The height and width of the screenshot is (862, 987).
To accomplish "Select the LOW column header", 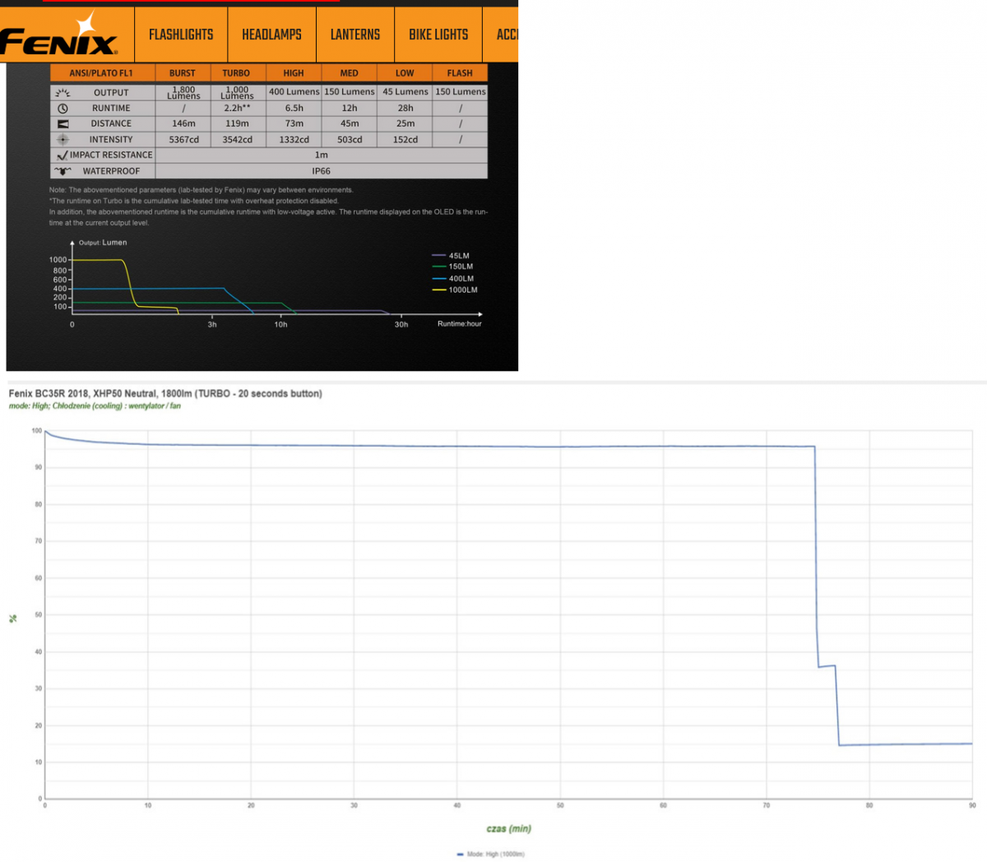I will click(405, 73).
